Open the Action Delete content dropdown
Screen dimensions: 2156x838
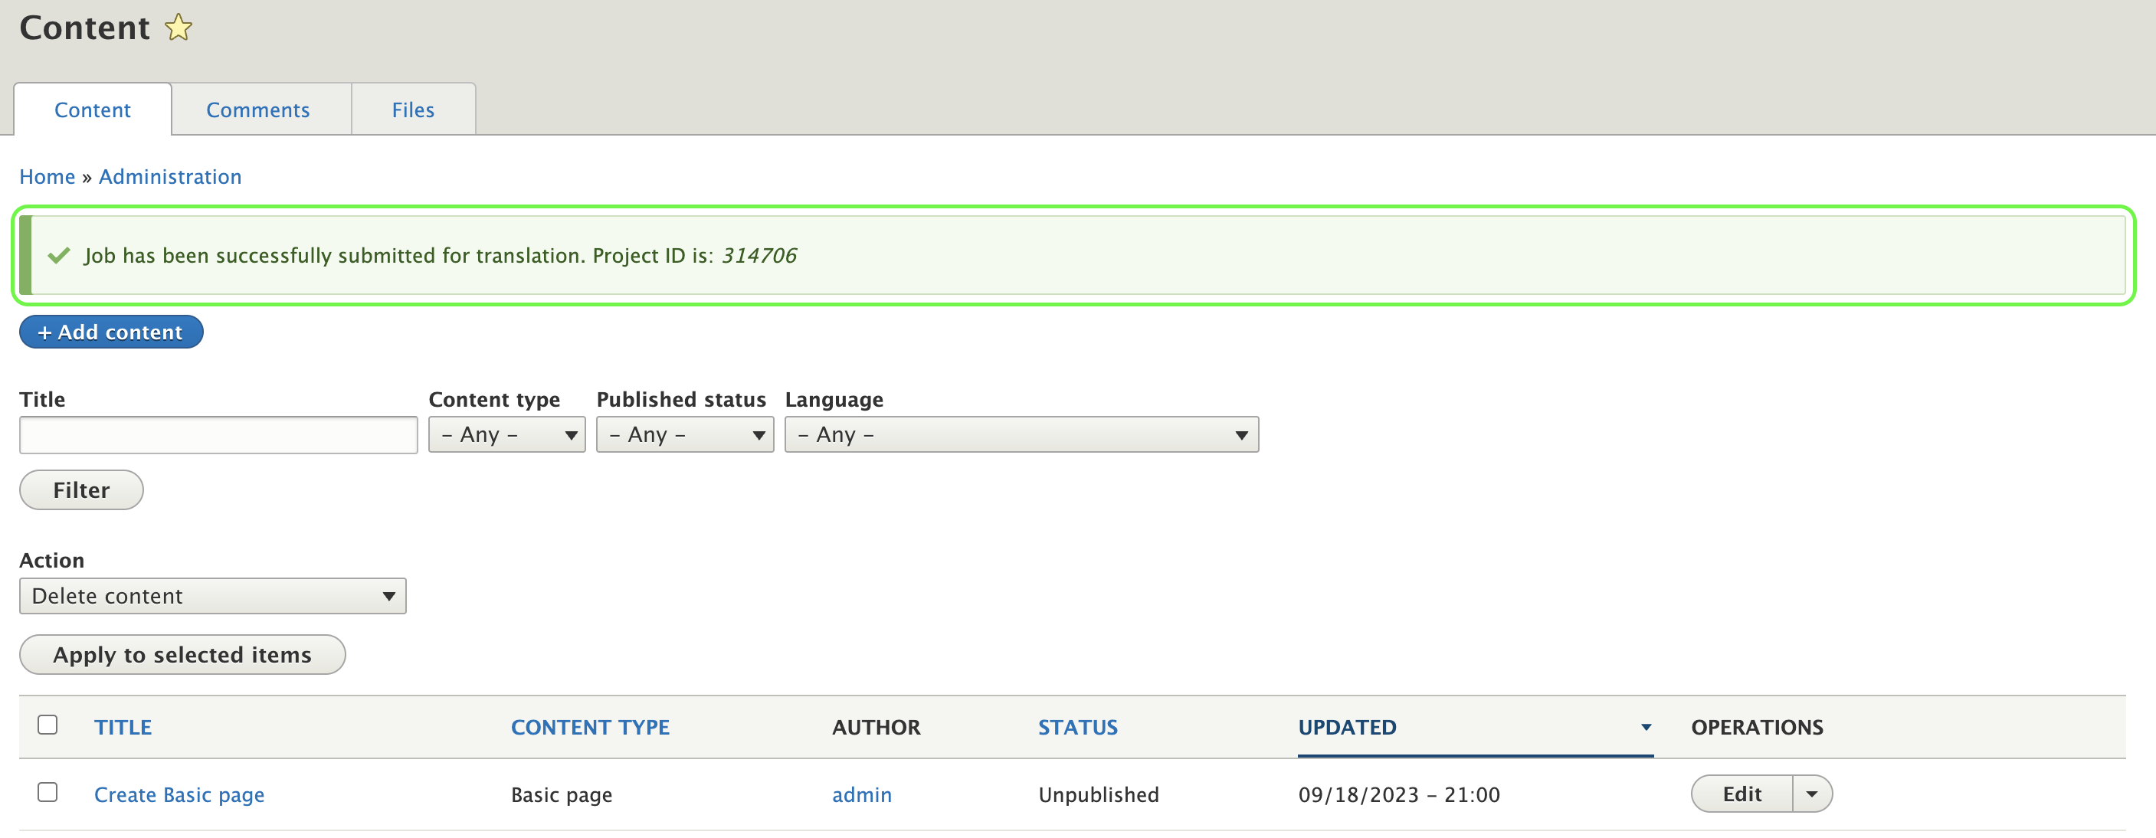pyautogui.click(x=212, y=596)
